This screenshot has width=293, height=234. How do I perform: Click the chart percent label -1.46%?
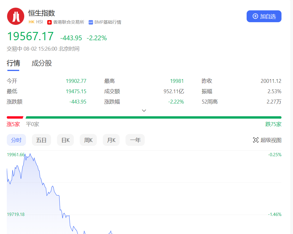275,214
